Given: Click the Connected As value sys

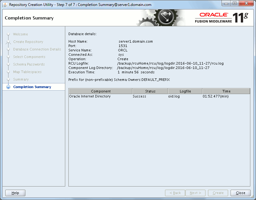Looking at the screenshot, I should click(x=121, y=55).
